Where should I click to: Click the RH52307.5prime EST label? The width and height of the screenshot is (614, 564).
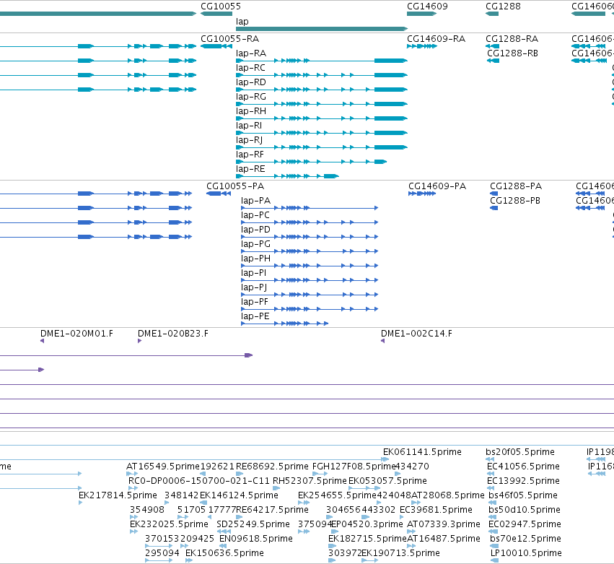[x=310, y=481]
